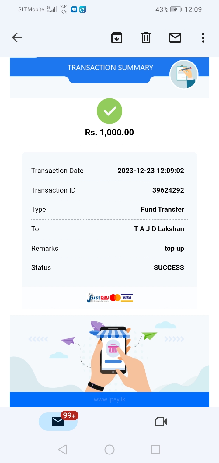Viewport: 219px width, 463px height.
Task: Open recent apps square button
Action: pyautogui.click(x=155, y=450)
